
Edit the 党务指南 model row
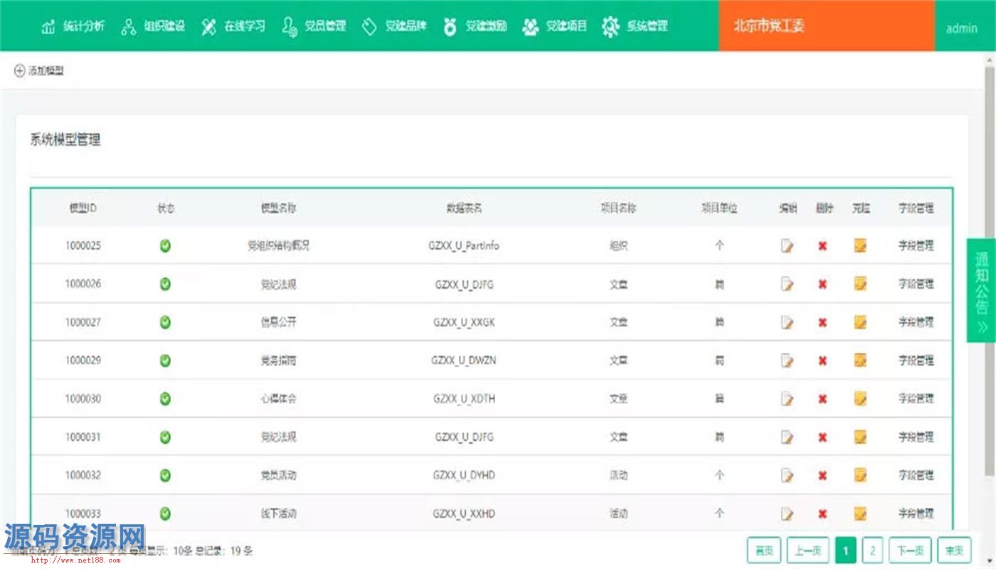[787, 361]
